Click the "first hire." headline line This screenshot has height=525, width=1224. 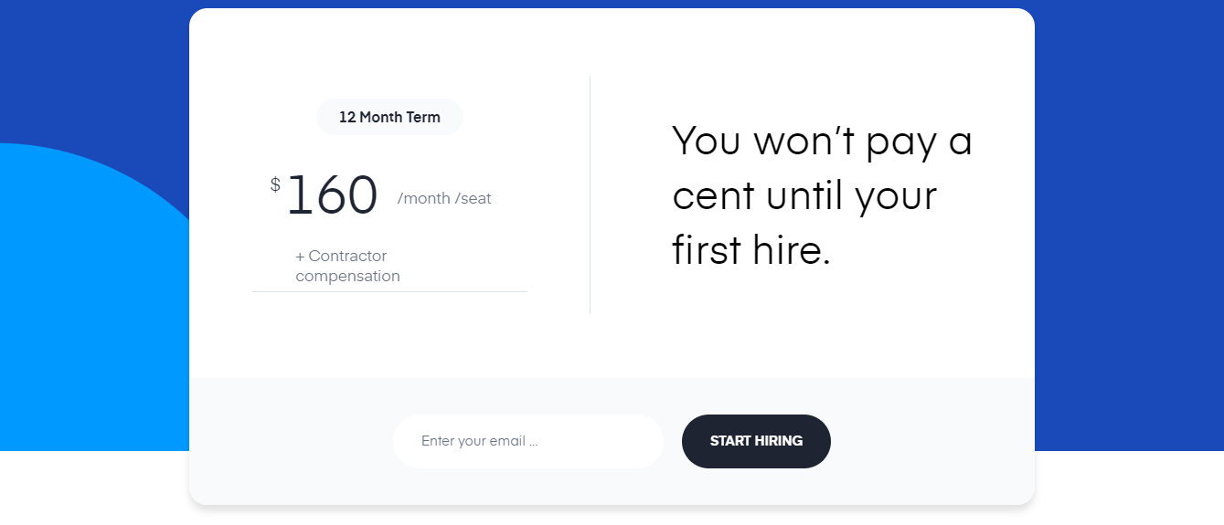pos(751,250)
